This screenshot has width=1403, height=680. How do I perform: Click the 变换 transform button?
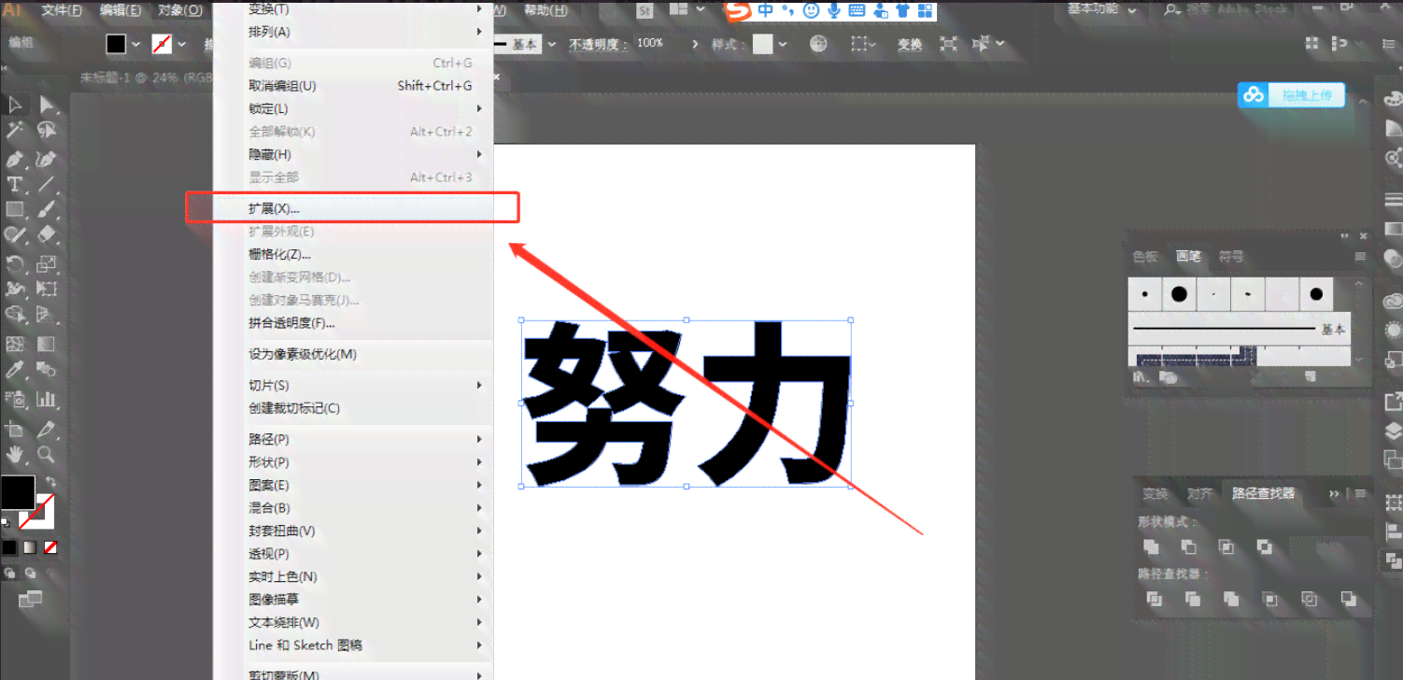(x=909, y=44)
